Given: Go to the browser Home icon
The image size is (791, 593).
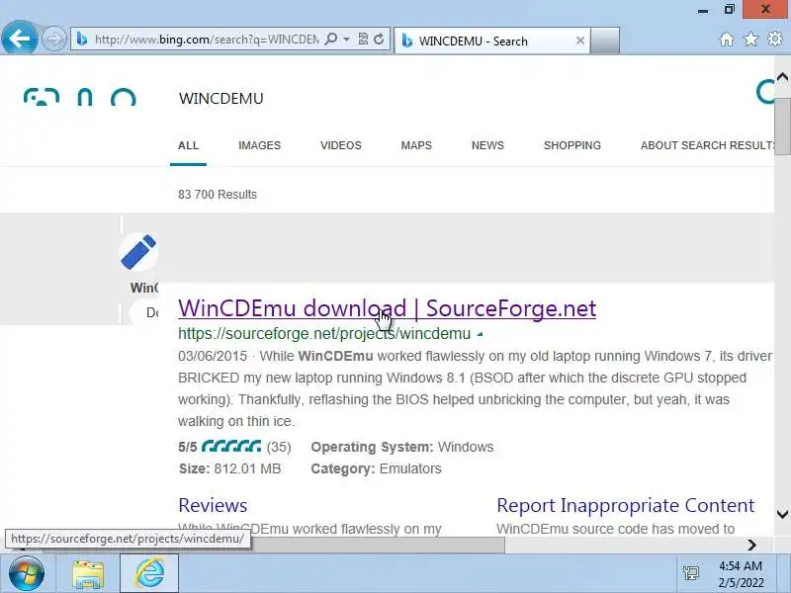Looking at the screenshot, I should click(727, 40).
